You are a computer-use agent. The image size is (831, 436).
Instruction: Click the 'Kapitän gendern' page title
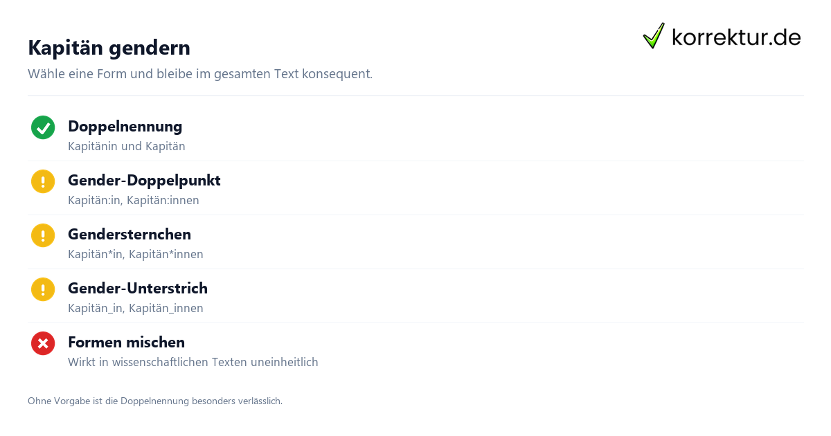(109, 48)
